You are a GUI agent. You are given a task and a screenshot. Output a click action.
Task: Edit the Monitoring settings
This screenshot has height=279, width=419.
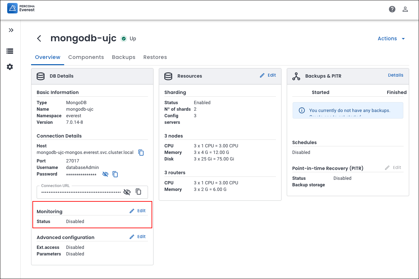[x=138, y=211]
